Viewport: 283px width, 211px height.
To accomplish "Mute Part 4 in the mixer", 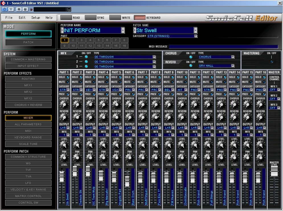I will [x=107, y=82].
